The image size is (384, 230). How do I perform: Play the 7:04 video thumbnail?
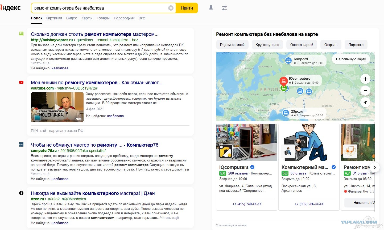click(x=57, y=107)
